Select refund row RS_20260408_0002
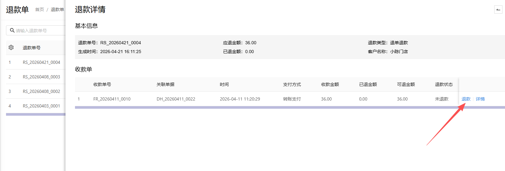This screenshot has height=171, width=505. 36,91
